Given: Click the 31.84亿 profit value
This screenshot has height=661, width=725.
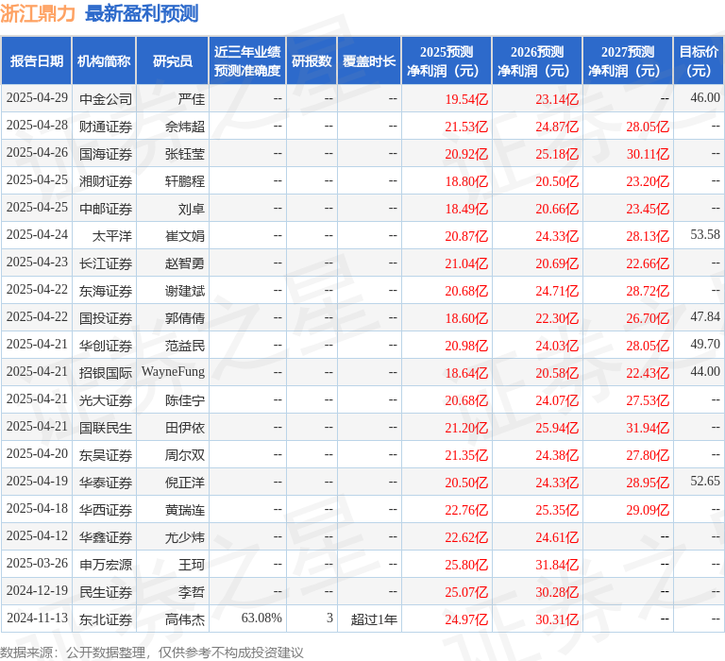Looking at the screenshot, I should [x=557, y=565].
